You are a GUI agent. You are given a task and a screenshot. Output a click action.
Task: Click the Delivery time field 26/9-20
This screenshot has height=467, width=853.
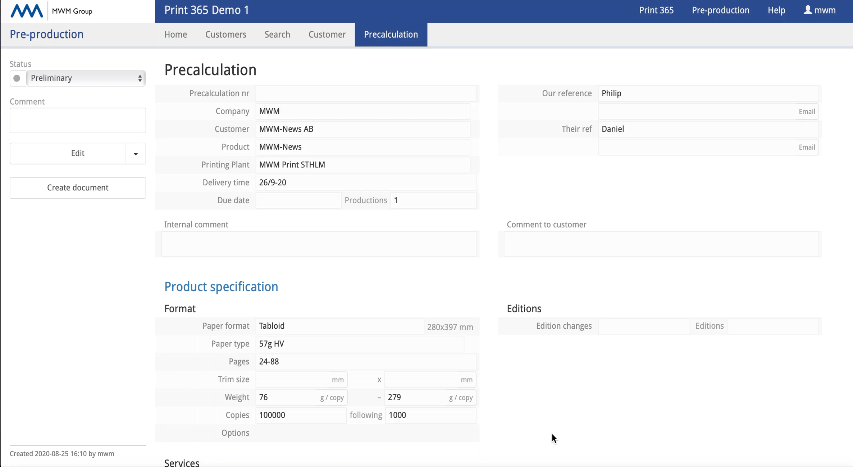pyautogui.click(x=366, y=183)
